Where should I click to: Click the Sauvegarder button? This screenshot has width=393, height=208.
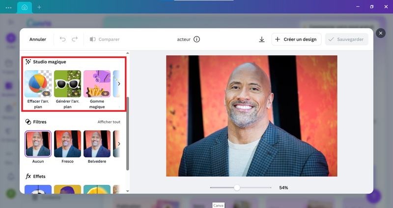347,39
